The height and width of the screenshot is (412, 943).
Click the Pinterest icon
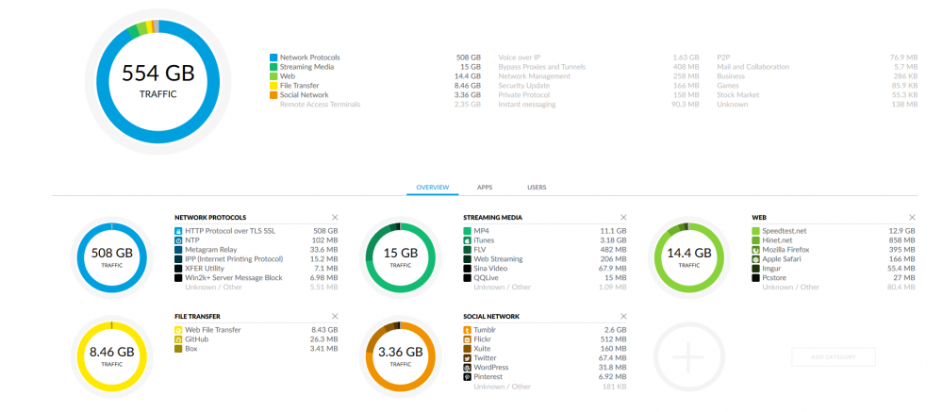pos(467,377)
